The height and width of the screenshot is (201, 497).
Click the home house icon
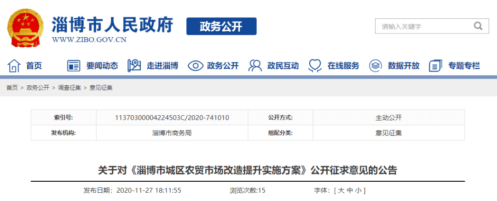coord(14,66)
